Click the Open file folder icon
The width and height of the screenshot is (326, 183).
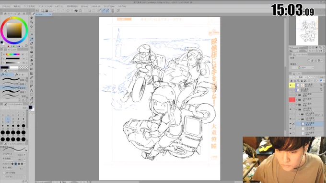[47, 11]
